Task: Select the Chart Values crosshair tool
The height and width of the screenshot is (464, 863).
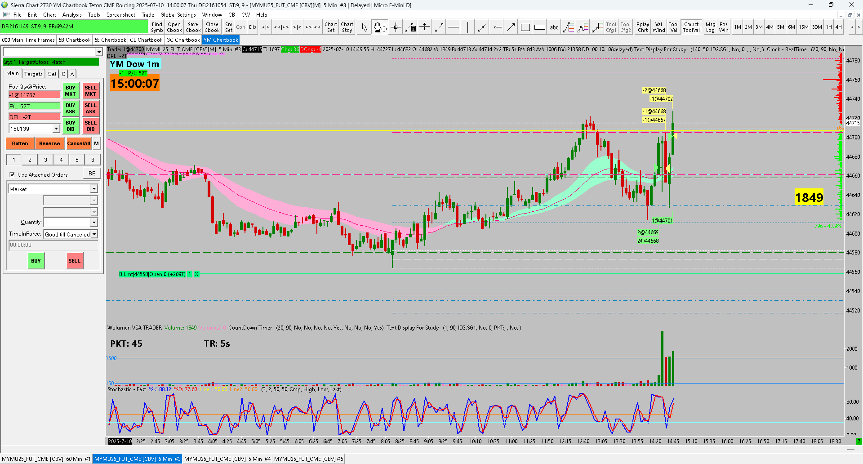Action: (396, 27)
